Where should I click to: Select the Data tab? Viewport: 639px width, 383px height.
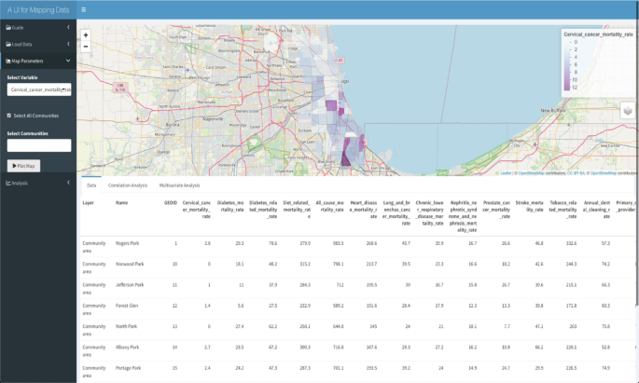pyautogui.click(x=91, y=185)
